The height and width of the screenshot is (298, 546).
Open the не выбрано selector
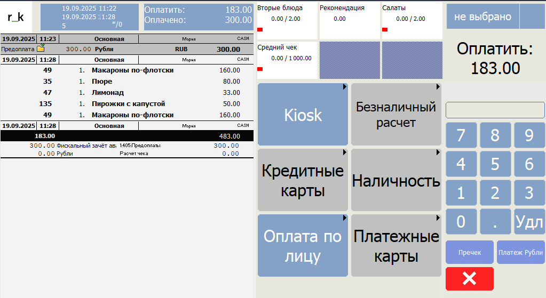(482, 17)
